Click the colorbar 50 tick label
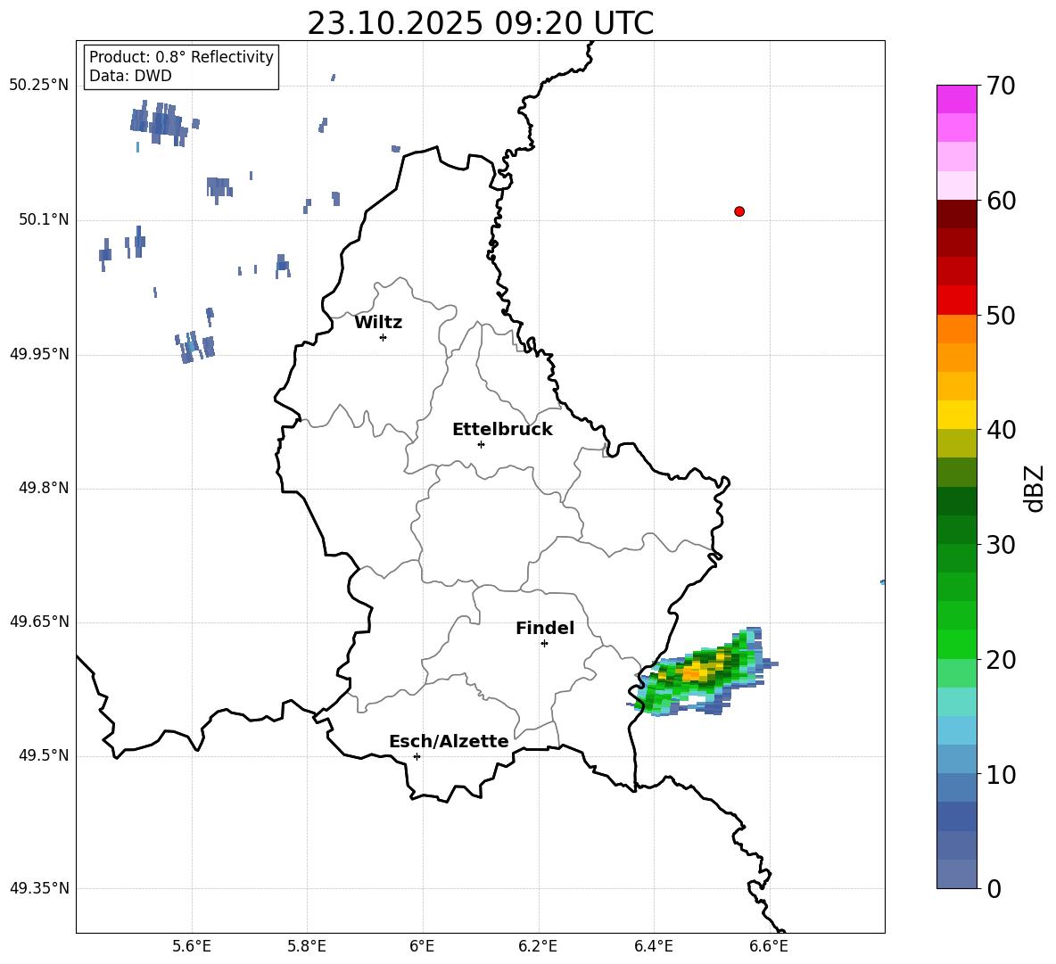This screenshot has width=1056, height=964. pyautogui.click(x=1001, y=316)
